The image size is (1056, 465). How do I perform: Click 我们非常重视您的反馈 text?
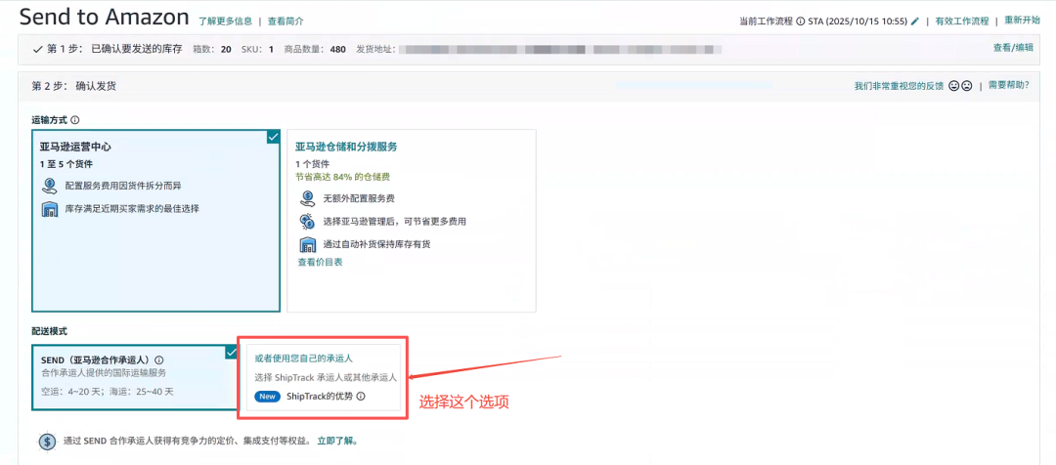(900, 86)
